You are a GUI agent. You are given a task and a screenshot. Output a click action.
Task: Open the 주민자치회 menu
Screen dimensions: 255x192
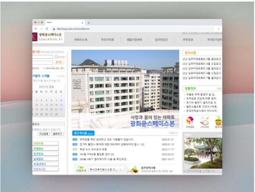click(107, 40)
